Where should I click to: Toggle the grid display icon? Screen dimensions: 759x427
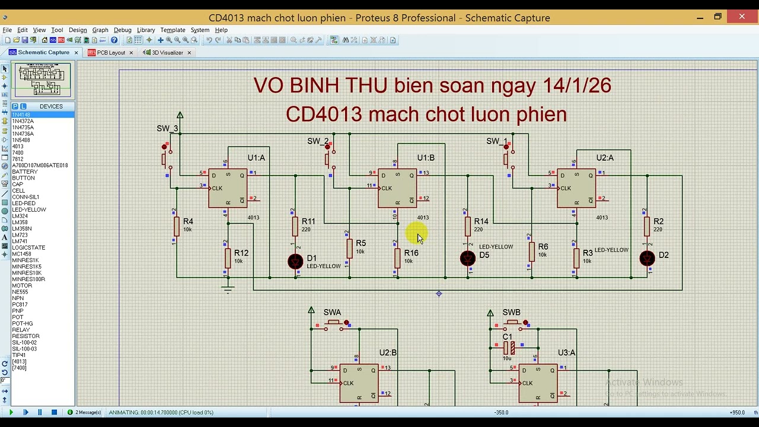coord(138,40)
